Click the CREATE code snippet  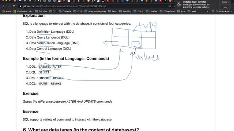coord(44,67)
